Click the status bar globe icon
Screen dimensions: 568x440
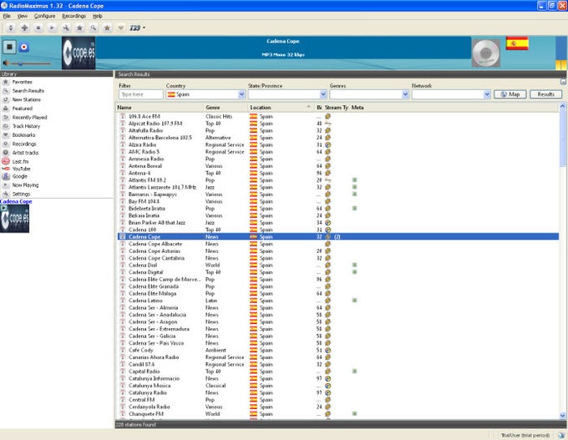pos(561,435)
